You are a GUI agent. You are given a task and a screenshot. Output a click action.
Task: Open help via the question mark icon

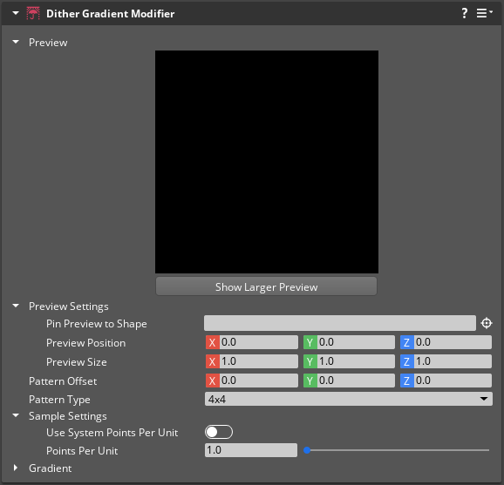[x=465, y=13]
